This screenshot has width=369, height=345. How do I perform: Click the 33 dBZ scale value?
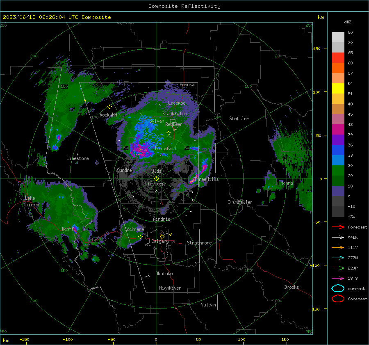click(350, 155)
